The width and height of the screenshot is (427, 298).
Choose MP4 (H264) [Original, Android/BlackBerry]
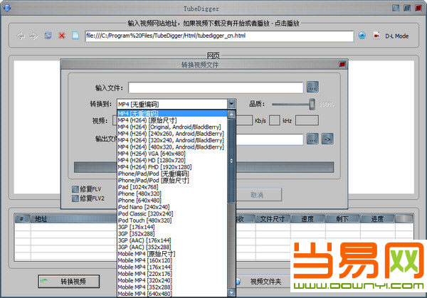click(x=172, y=127)
